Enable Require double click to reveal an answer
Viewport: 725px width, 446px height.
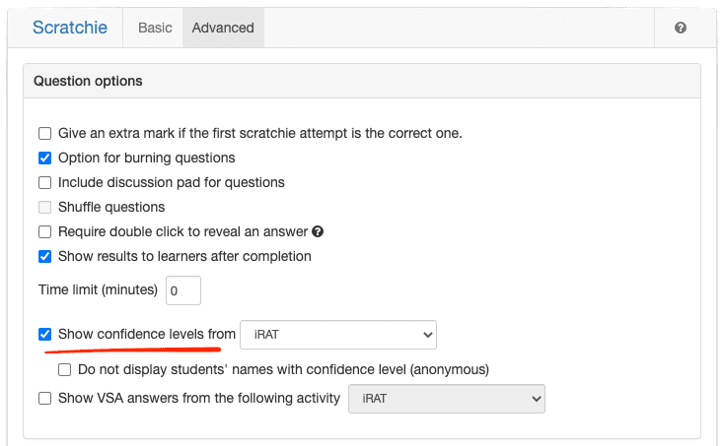pyautogui.click(x=44, y=231)
